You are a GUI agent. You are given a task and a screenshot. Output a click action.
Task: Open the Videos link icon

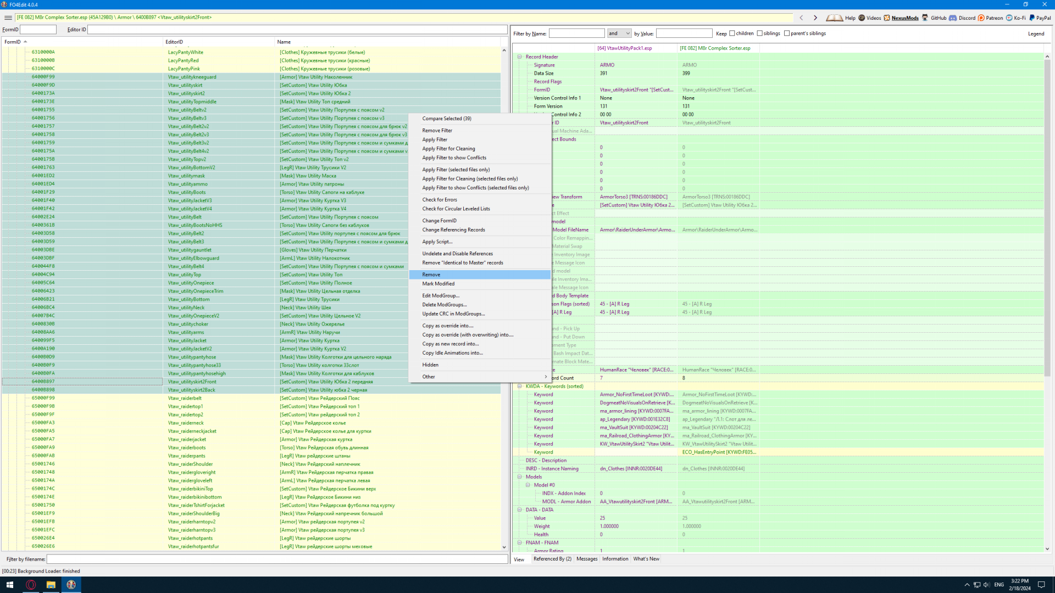click(x=862, y=18)
